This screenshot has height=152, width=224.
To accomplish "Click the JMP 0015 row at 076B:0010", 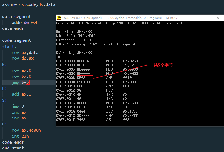I will pyautogui.click(x=94, y=86).
